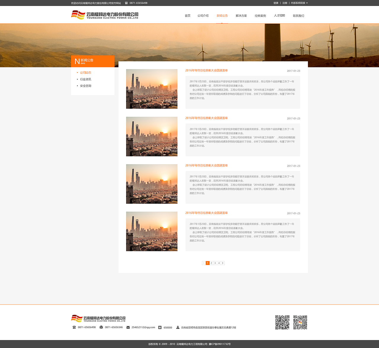The image size is (379, 348).
Task: Click the 登录 login link
Action: click(276, 3)
